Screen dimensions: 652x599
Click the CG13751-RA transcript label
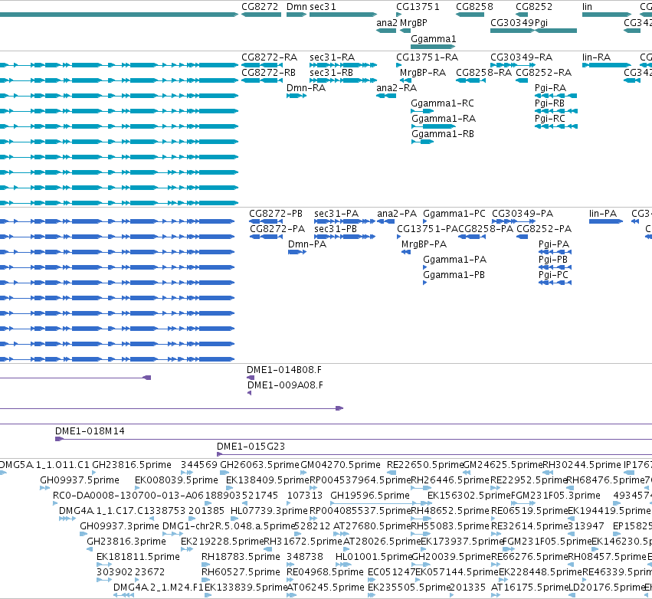(x=427, y=57)
